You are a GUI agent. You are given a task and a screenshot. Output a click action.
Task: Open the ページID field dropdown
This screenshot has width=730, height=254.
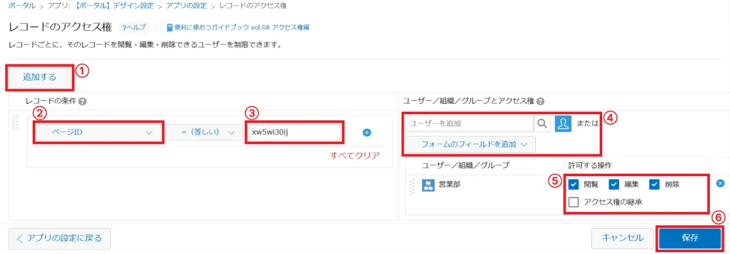(x=98, y=132)
